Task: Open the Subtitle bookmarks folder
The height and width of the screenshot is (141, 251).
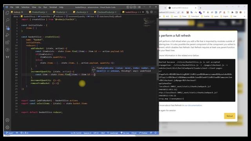Action: [x=205, y=16]
